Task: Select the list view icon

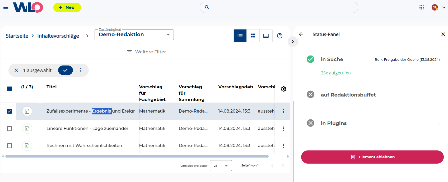Action: pyautogui.click(x=240, y=36)
